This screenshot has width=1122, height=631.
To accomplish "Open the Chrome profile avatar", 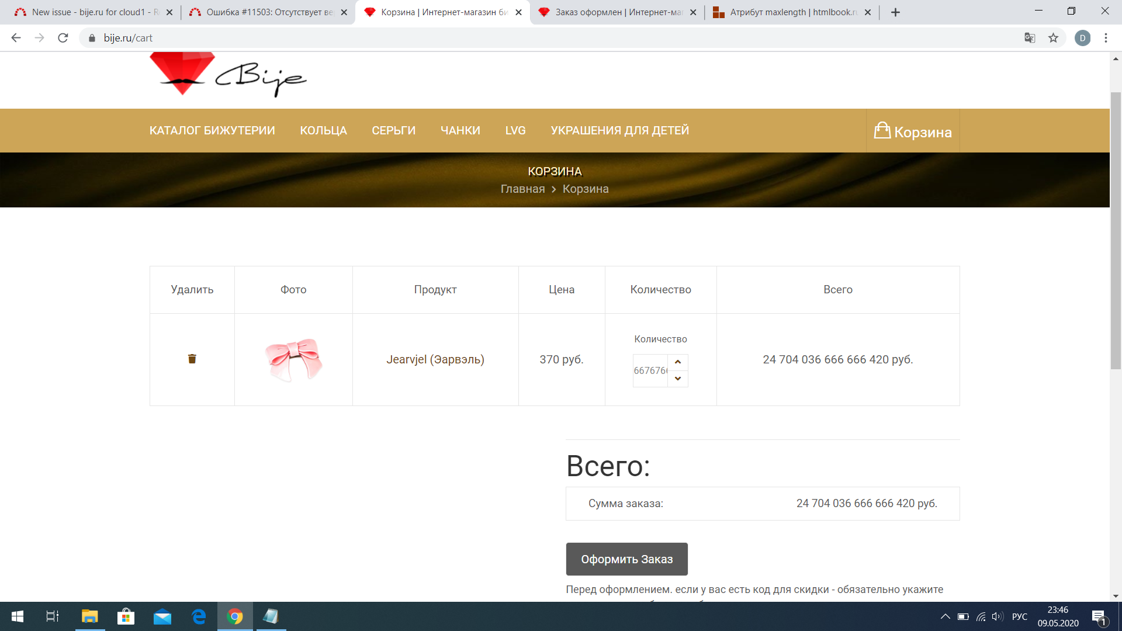I will click(x=1082, y=38).
